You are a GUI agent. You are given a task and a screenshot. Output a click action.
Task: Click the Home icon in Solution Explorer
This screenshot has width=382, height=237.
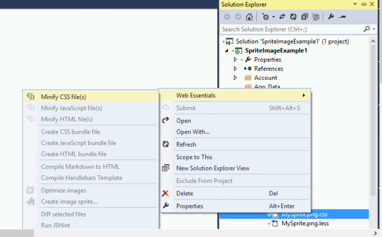click(x=249, y=16)
